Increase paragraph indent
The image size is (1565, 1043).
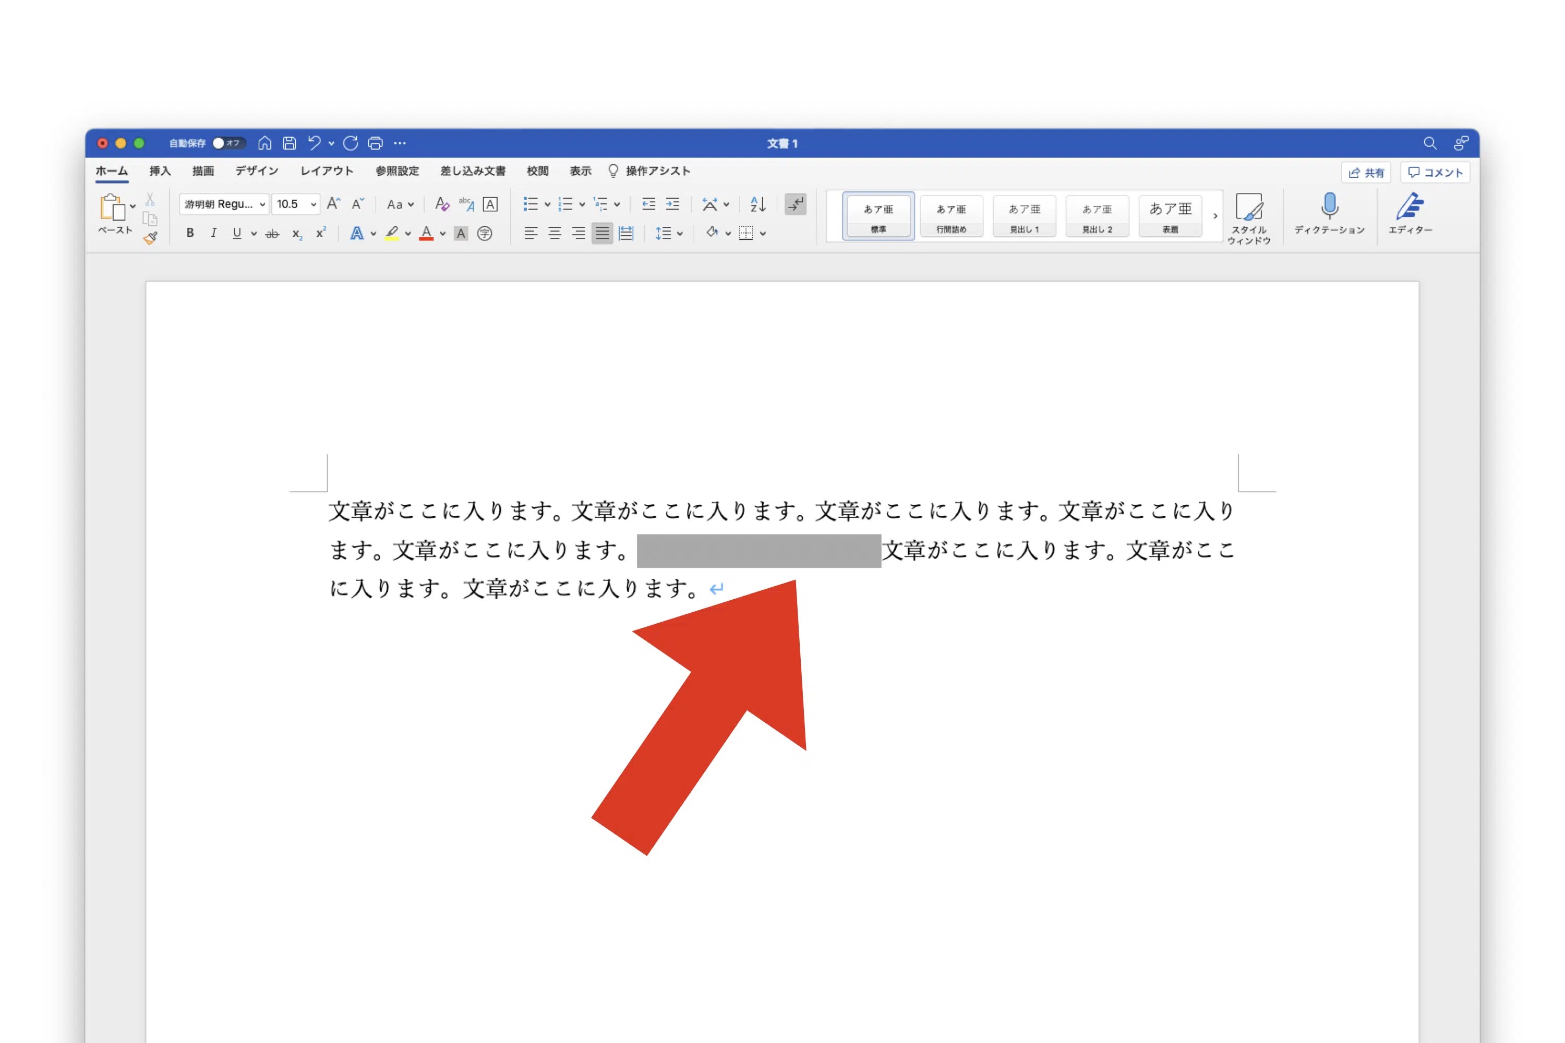673,204
